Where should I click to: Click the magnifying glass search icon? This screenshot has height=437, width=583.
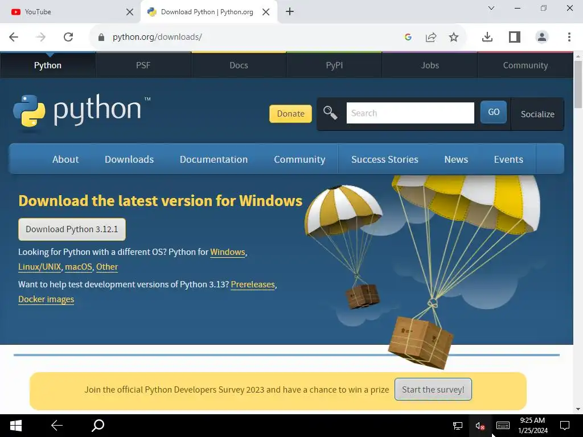pyautogui.click(x=330, y=113)
